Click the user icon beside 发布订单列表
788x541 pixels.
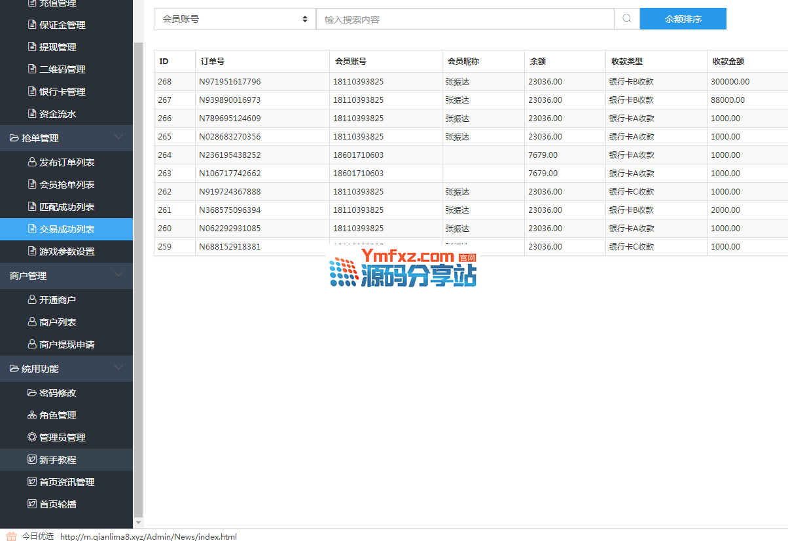(x=32, y=162)
